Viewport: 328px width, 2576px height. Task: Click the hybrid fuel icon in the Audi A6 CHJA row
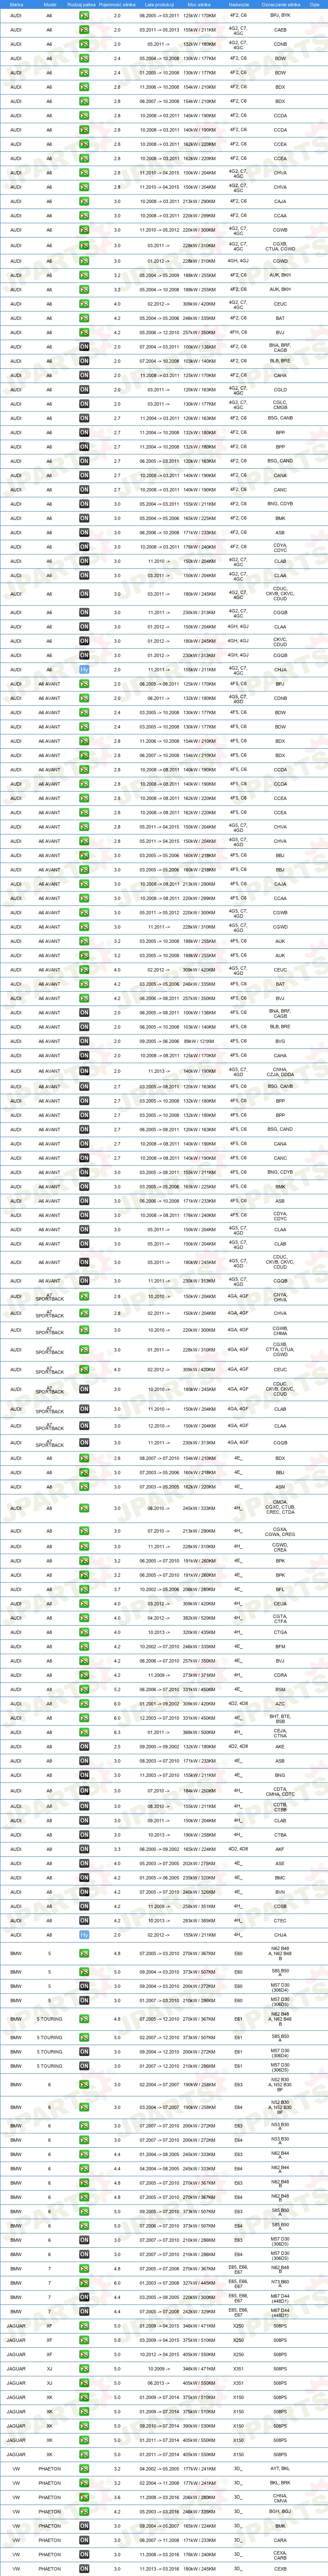(84, 670)
